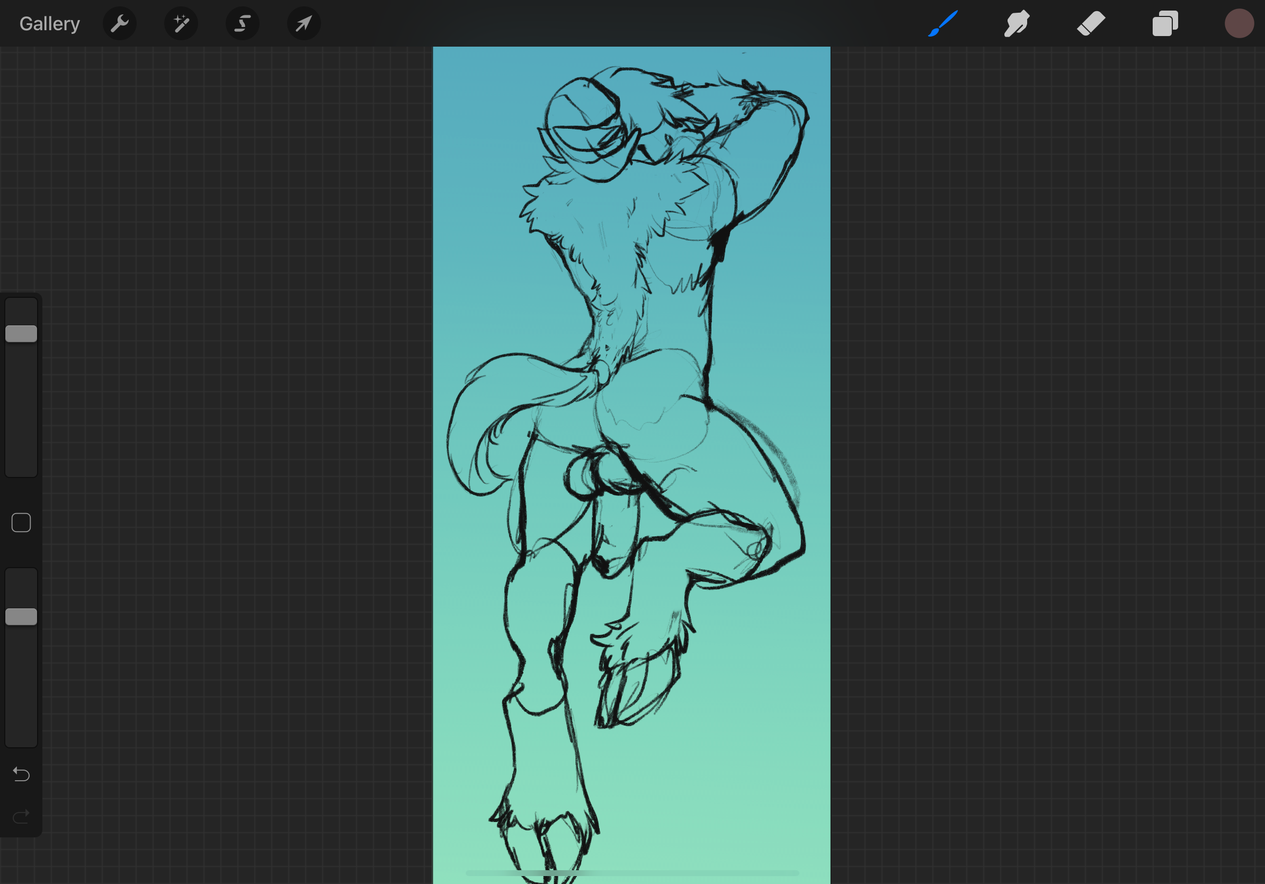This screenshot has width=1265, height=884.
Task: Open the Layers panel
Action: click(x=1165, y=24)
